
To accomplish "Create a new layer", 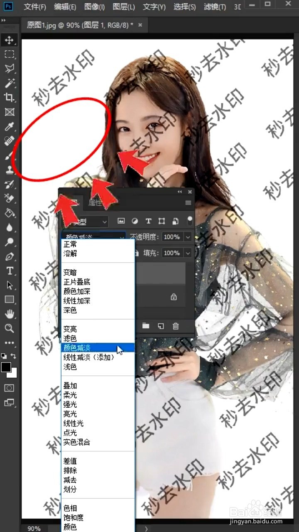I will 161,326.
